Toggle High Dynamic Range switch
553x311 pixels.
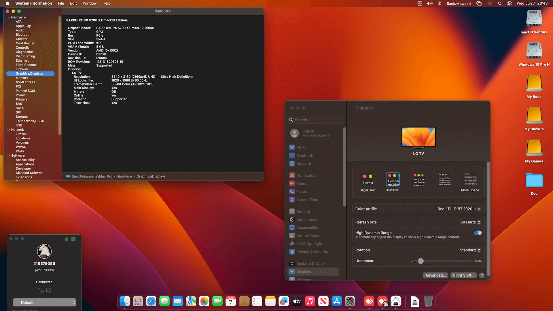pos(478,233)
